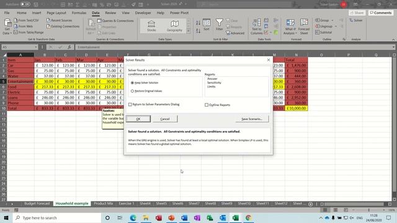397x223 pixels.
Task: Toggle the Filter funnel
Action: (x=219, y=25)
